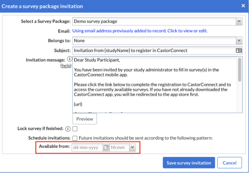249x173 pixels.
Task: Click Save survey invitation
Action: (188, 163)
